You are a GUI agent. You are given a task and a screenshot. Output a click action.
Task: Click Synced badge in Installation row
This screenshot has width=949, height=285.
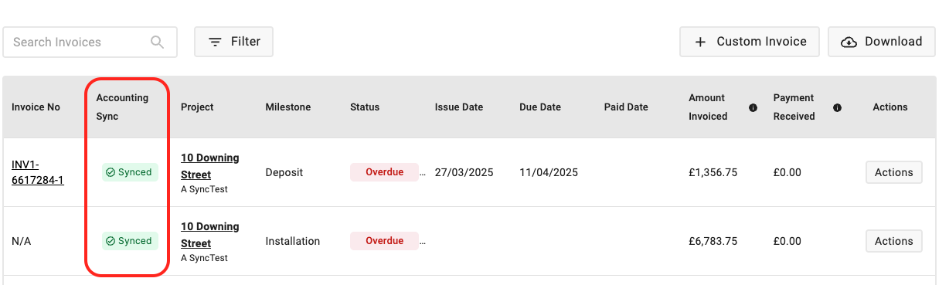(130, 241)
